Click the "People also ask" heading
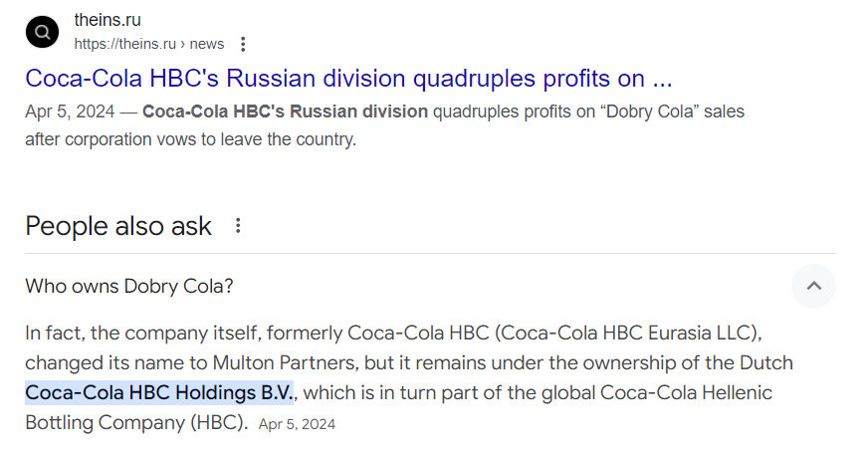Image resolution: width=863 pixels, height=449 pixels. (118, 226)
